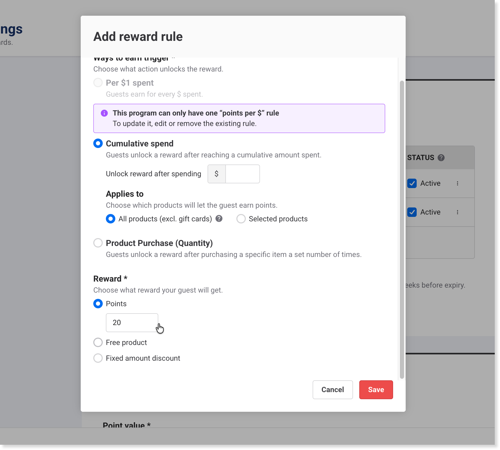Click the STATUS column help icon

pyautogui.click(x=441, y=158)
